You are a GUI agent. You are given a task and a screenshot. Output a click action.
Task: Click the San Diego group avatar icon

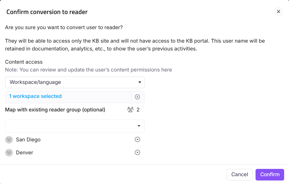tap(9, 139)
